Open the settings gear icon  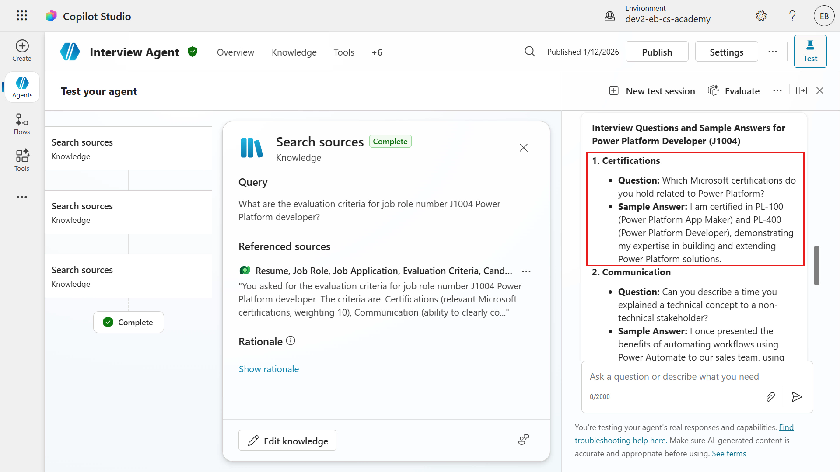(761, 16)
